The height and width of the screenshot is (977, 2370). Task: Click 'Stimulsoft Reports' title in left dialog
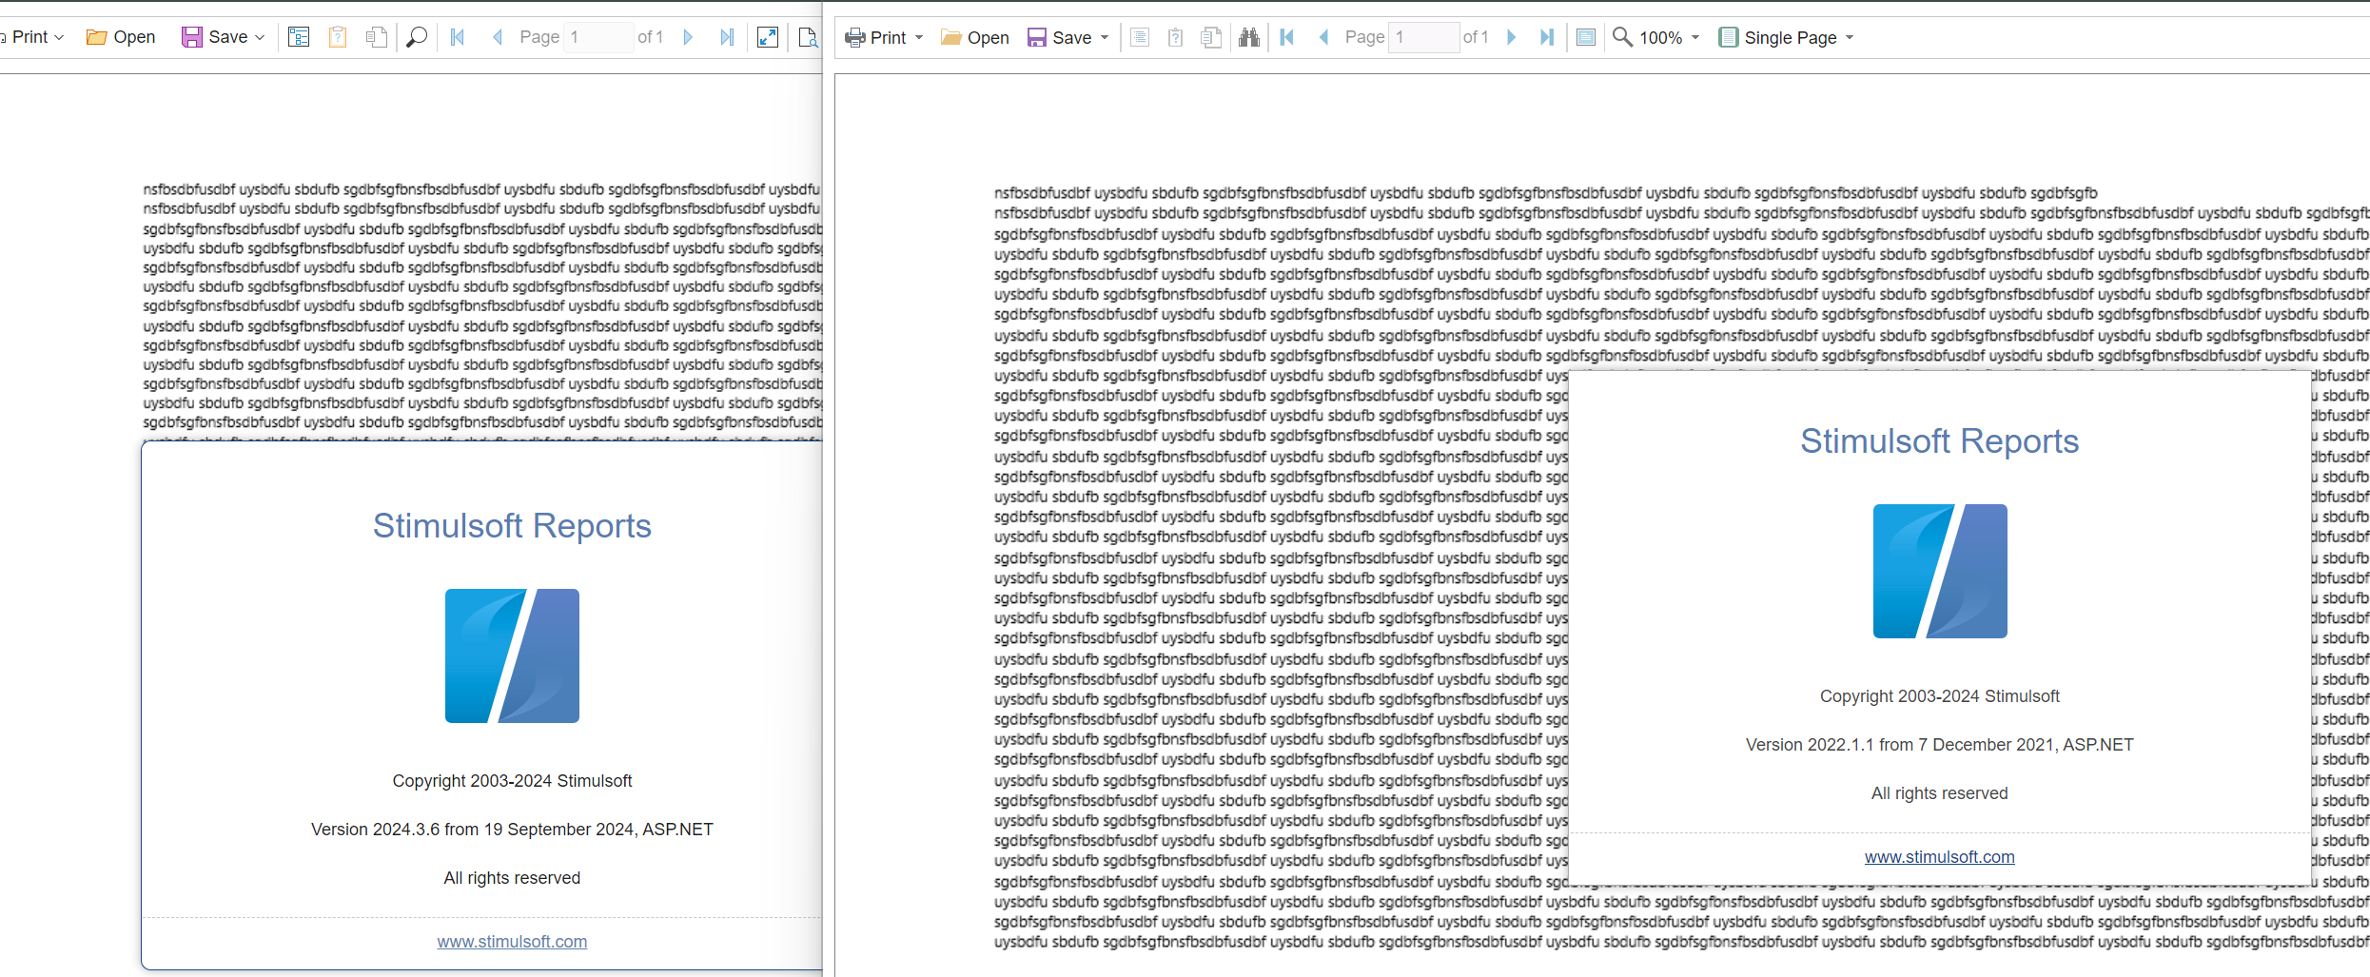[x=512, y=525]
